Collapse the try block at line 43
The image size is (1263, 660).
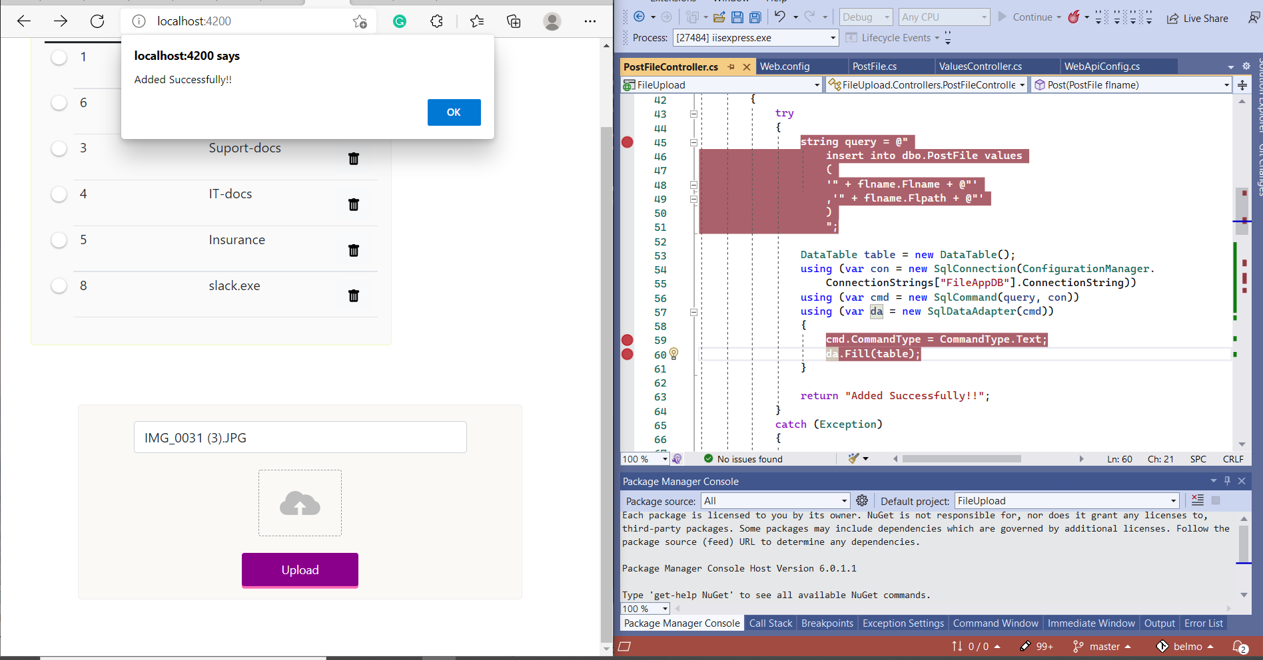[x=693, y=114]
